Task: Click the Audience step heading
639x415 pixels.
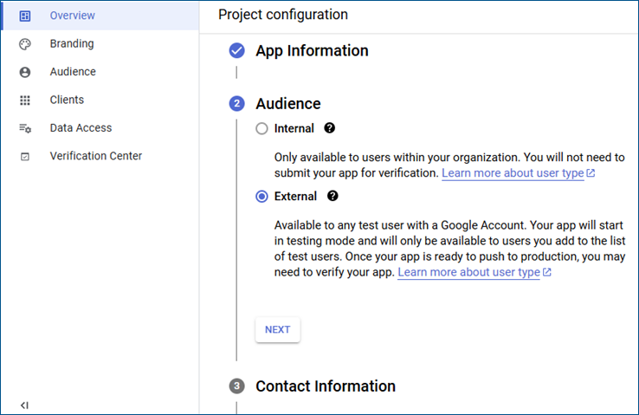Action: pyautogui.click(x=288, y=104)
